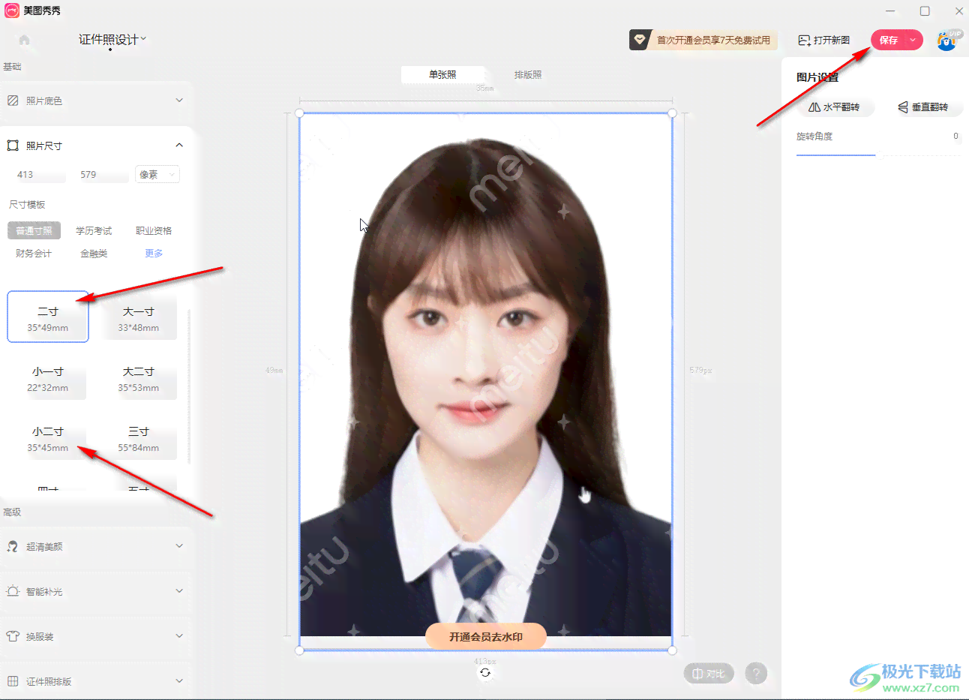Viewport: 969px width, 700px height.
Task: Adjust the 旋转角度 slider
Action: 878,155
